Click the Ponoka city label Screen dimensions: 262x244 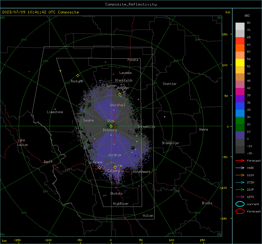coord(133,60)
